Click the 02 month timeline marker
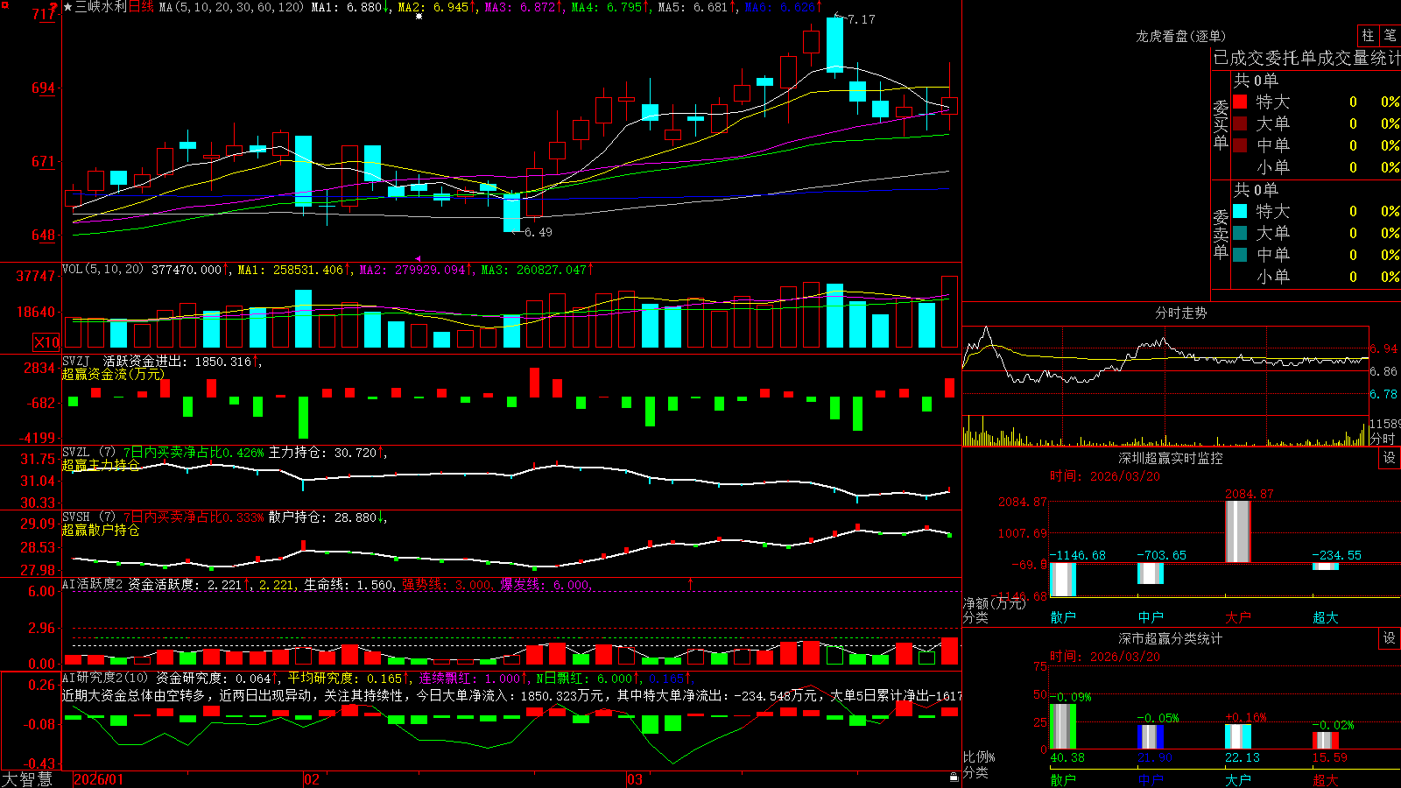 (312, 779)
